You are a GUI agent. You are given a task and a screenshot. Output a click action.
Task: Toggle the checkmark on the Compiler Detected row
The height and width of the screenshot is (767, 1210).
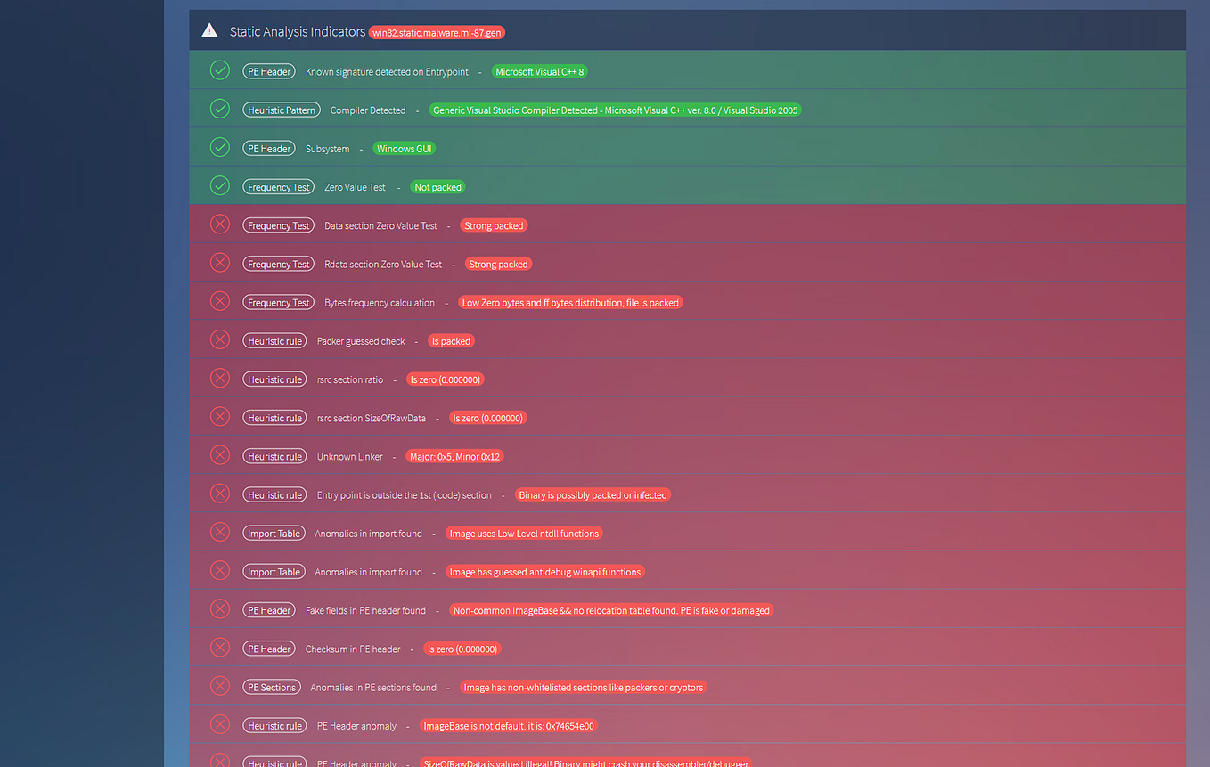click(x=220, y=109)
